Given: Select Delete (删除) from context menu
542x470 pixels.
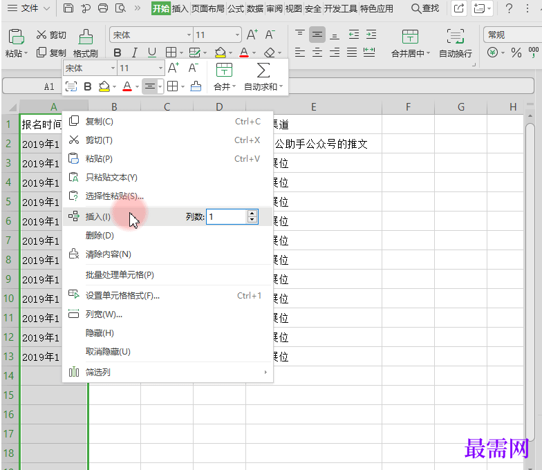Looking at the screenshot, I should click(x=100, y=236).
